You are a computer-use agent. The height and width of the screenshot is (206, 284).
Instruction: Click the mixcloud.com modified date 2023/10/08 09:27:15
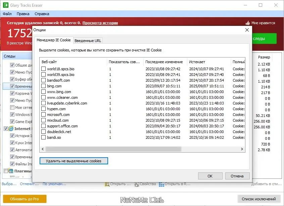tap(163, 120)
